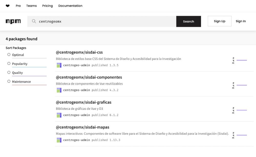Image resolution: width=256 pixels, height=157 pixels.
Task: Click the pqm score indicator for sisdai-css
Action: point(240,60)
